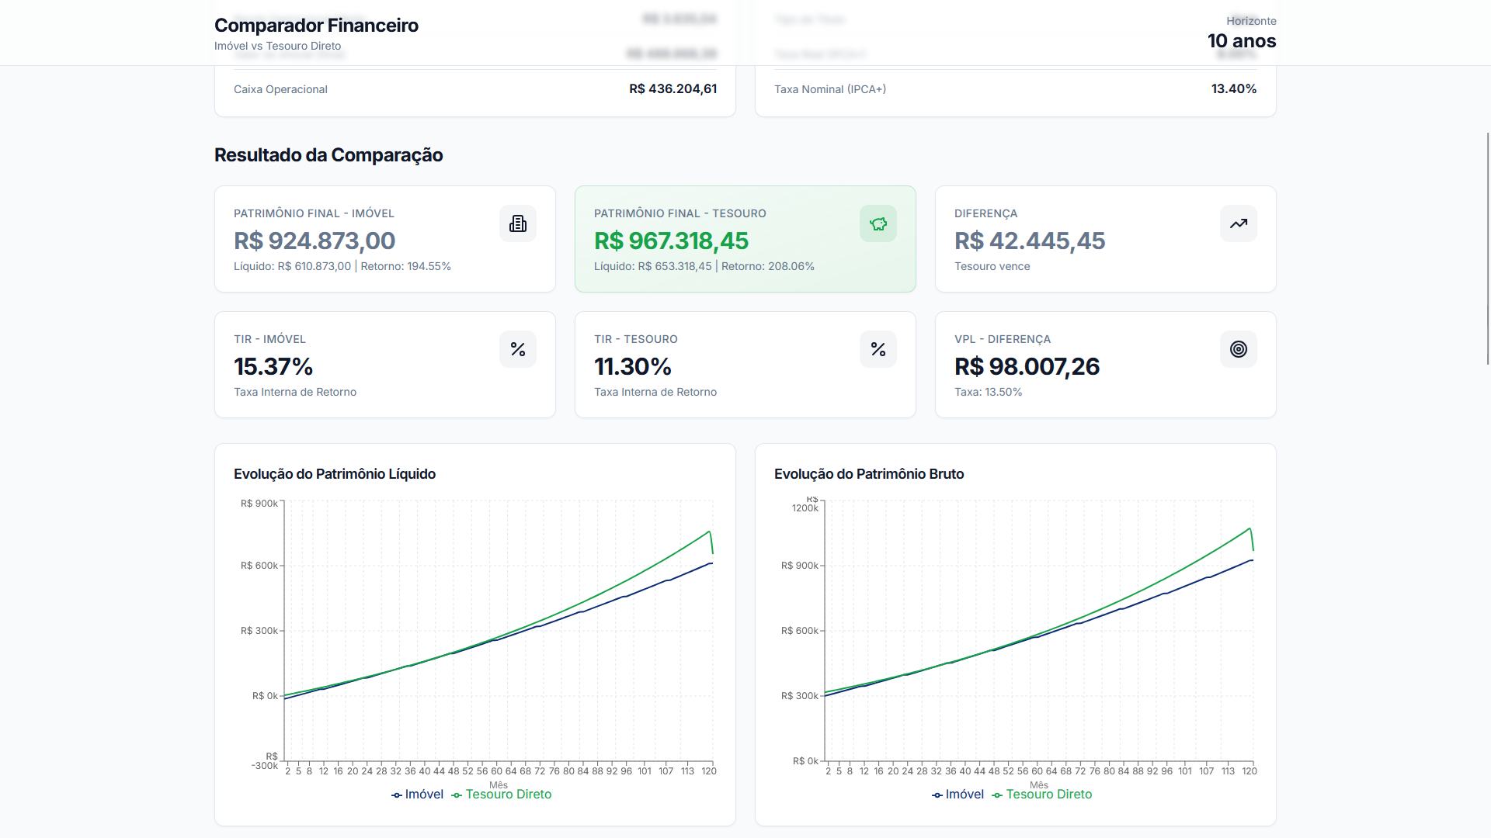Click the Tesouro line peak in Patrimônio Líquido chart

(x=709, y=532)
